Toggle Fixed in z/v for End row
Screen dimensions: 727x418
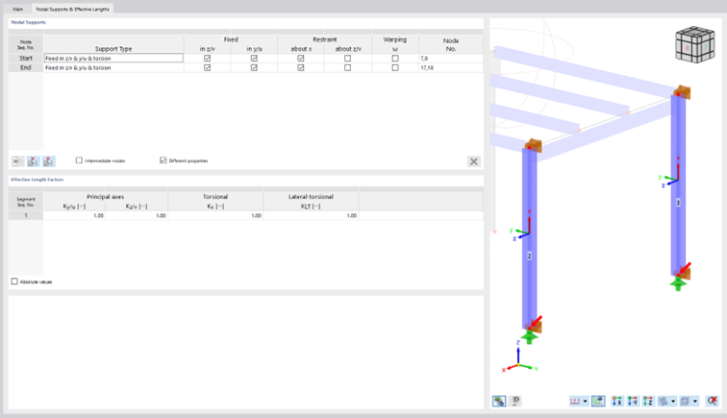coord(208,67)
